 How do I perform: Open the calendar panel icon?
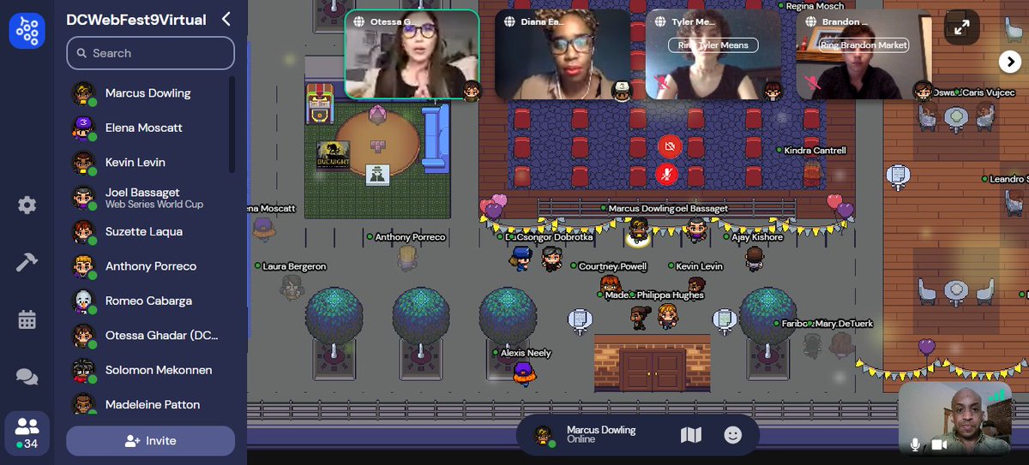pos(27,319)
